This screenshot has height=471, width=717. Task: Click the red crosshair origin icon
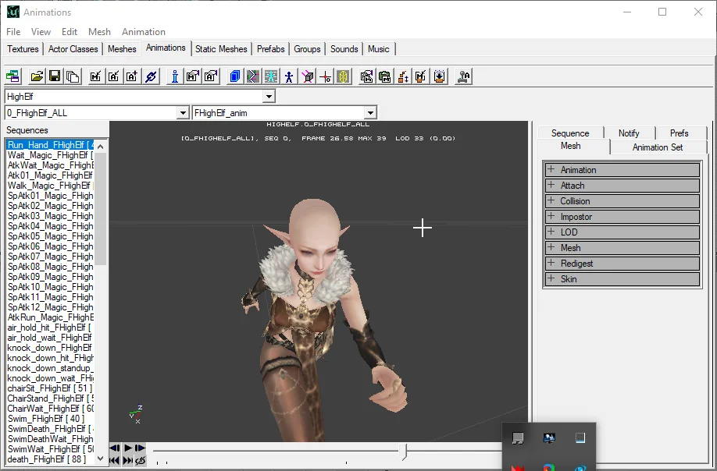(325, 76)
